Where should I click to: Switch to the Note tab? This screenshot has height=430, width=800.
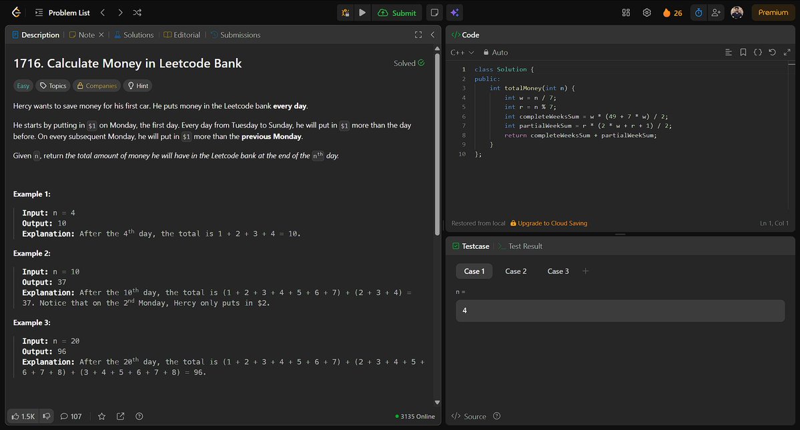[82, 35]
